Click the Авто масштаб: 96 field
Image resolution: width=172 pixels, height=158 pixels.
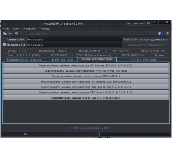(139, 23)
